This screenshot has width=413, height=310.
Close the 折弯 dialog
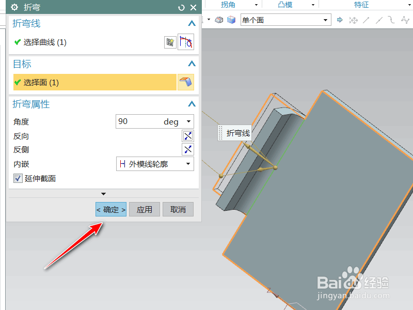193,7
